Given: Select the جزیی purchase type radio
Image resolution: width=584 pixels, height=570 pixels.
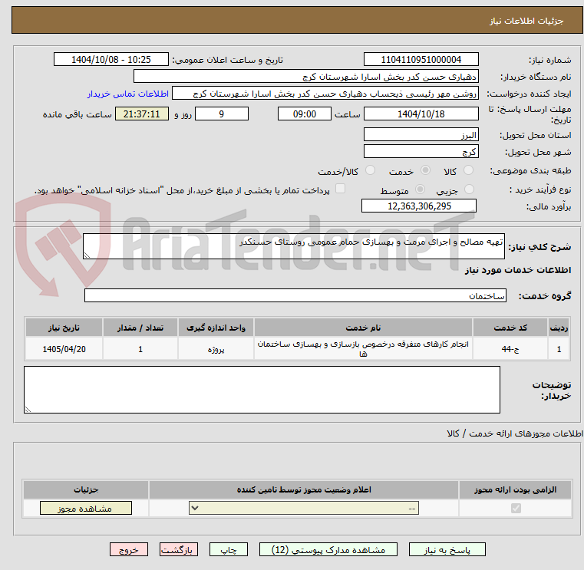Looking at the screenshot, I should click(470, 189).
